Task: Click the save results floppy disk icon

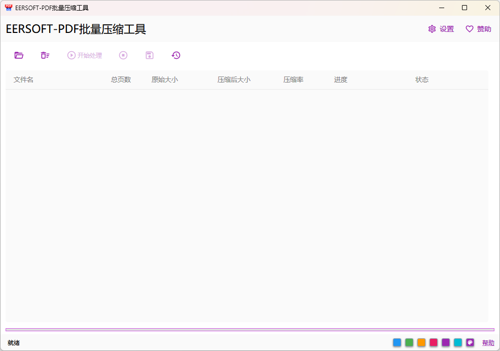Action: [x=150, y=55]
